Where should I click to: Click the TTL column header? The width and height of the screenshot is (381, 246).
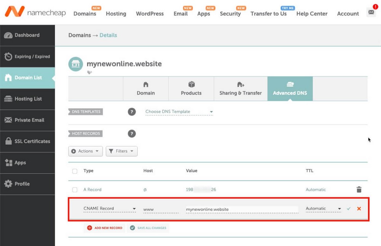coord(309,171)
